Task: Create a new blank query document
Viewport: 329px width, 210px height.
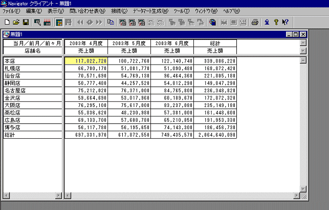Action: coord(7,22)
